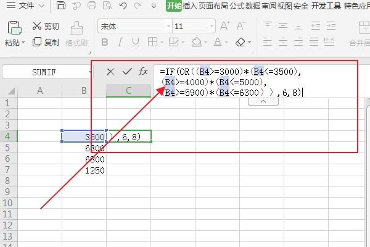Undo the last action

point(123,5)
